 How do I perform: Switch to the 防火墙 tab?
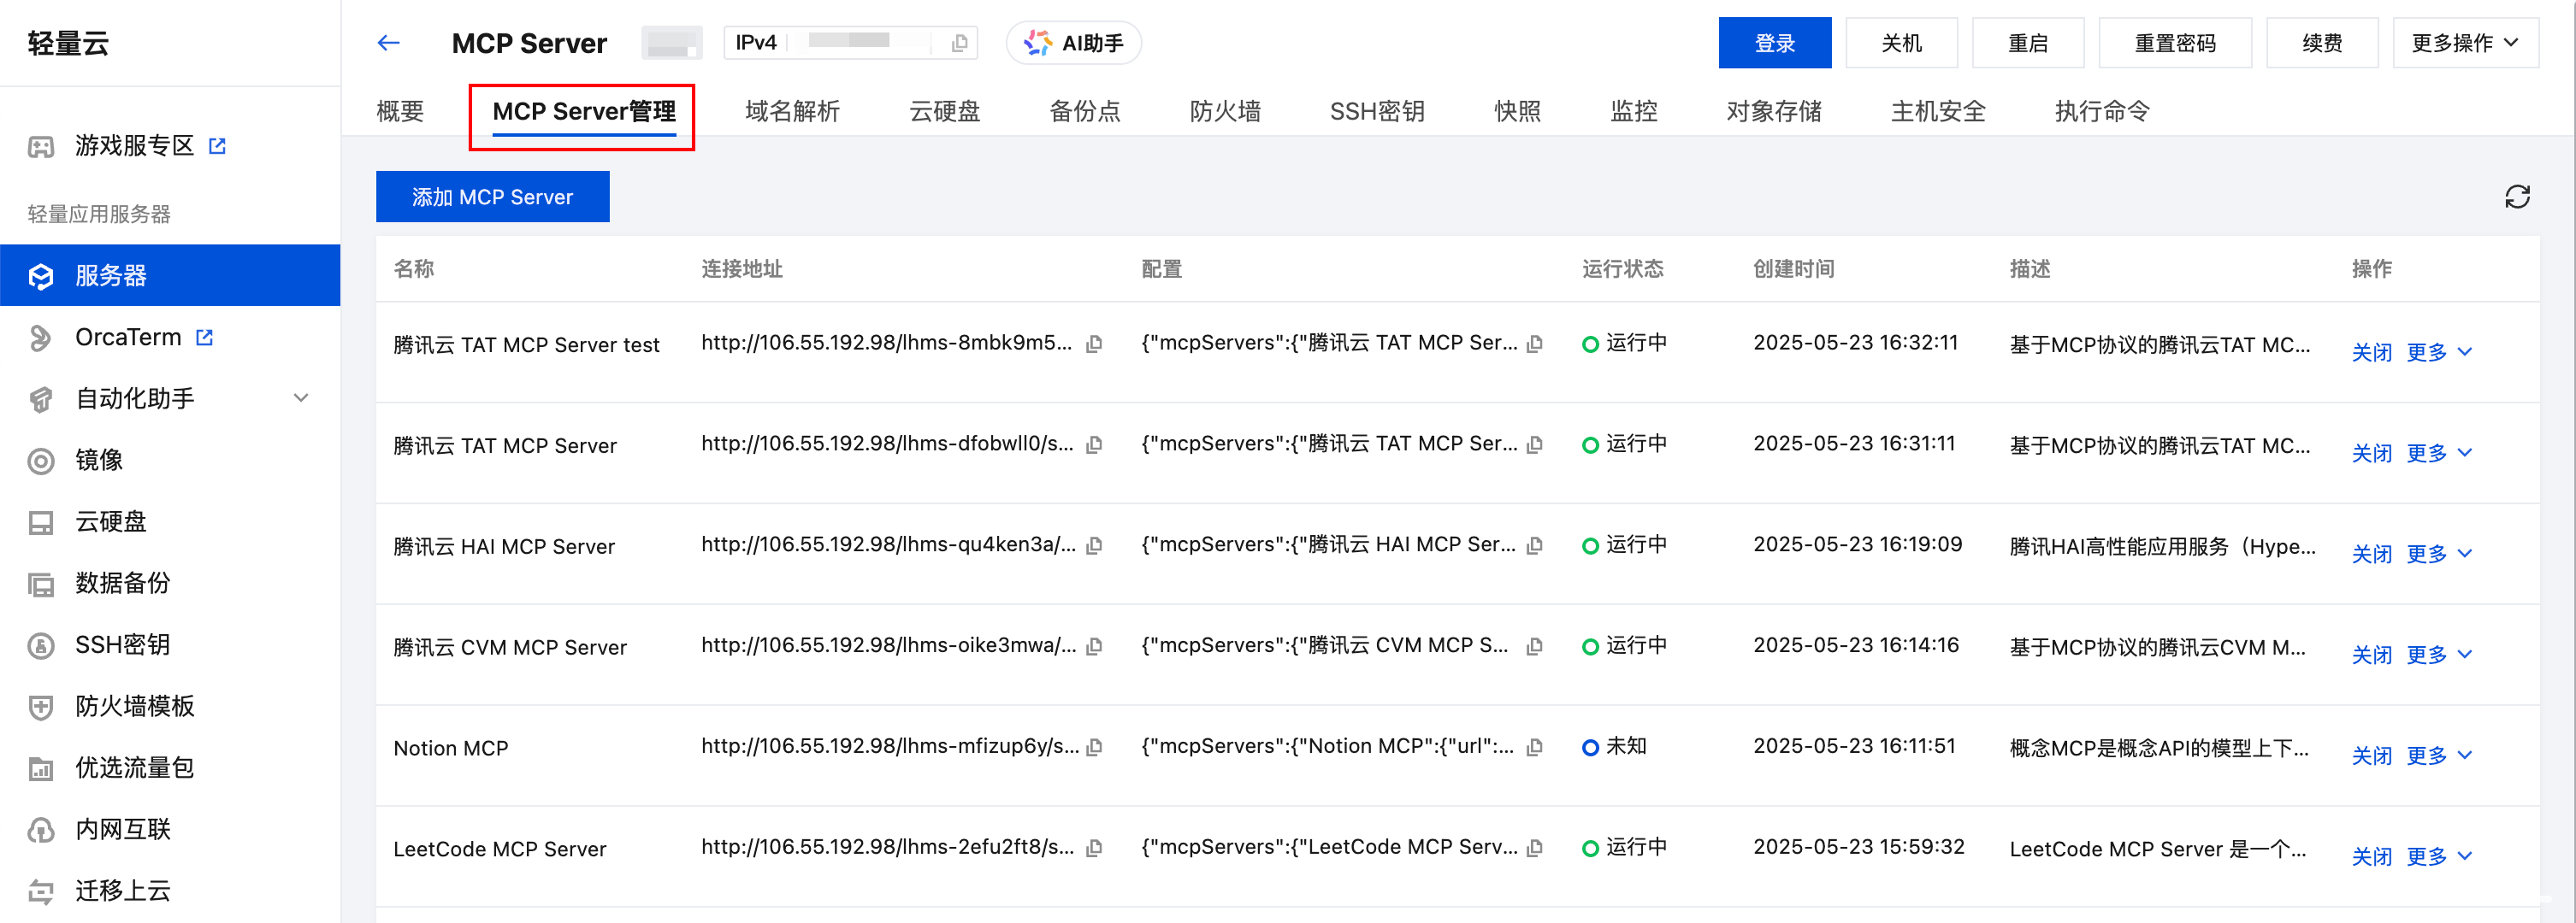pos(1225,111)
